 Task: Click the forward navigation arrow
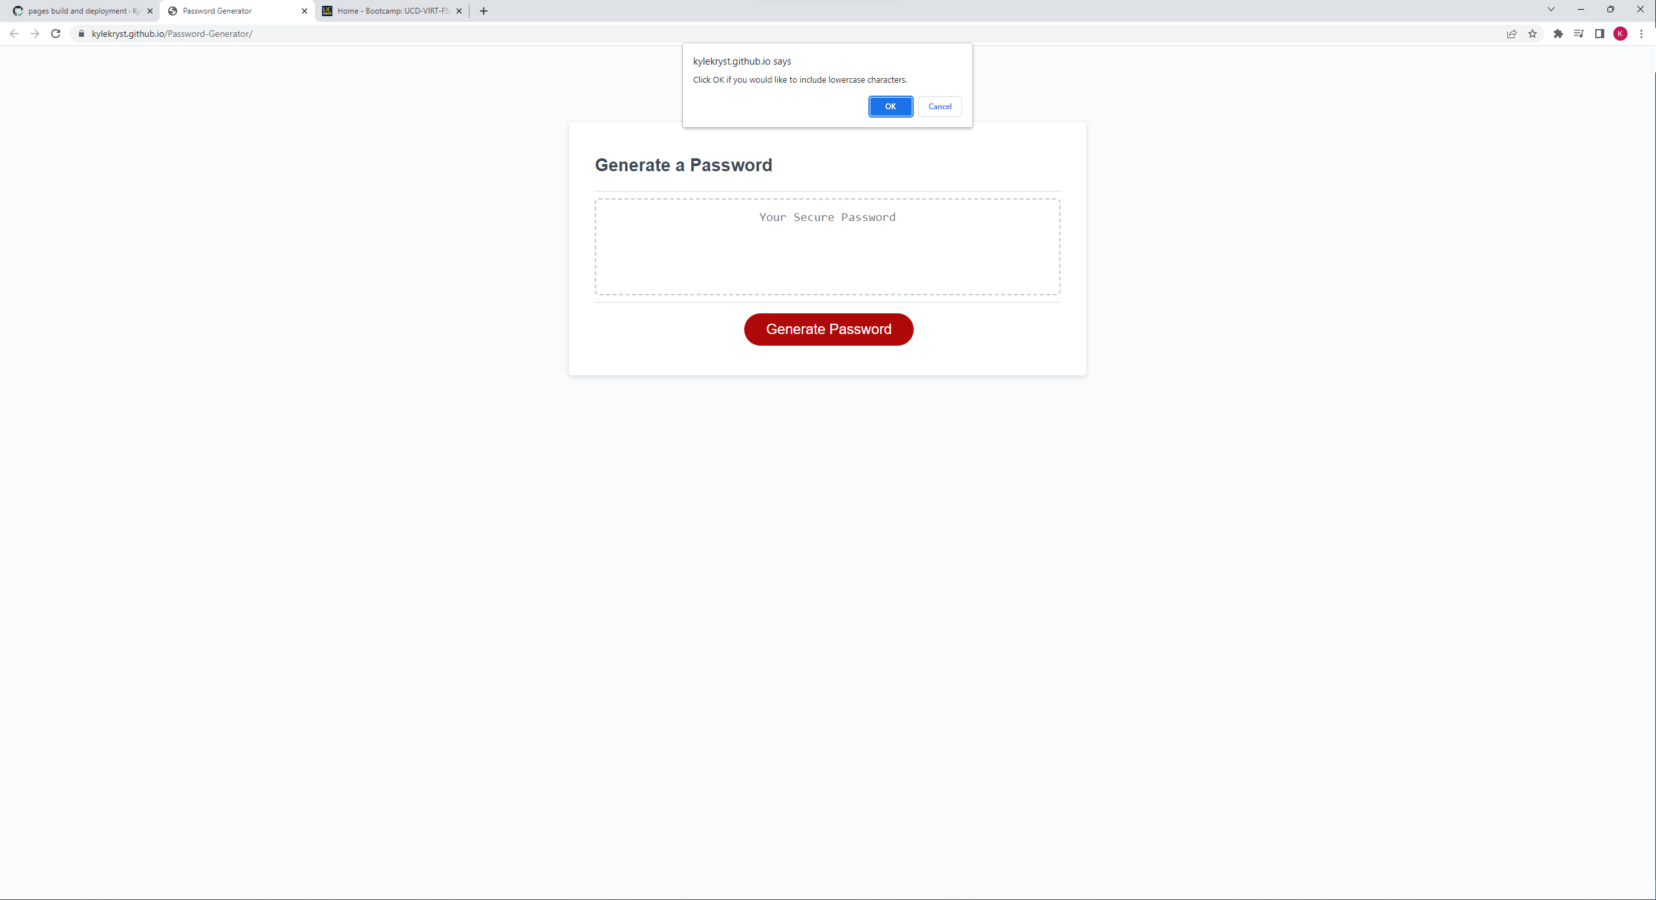(35, 34)
